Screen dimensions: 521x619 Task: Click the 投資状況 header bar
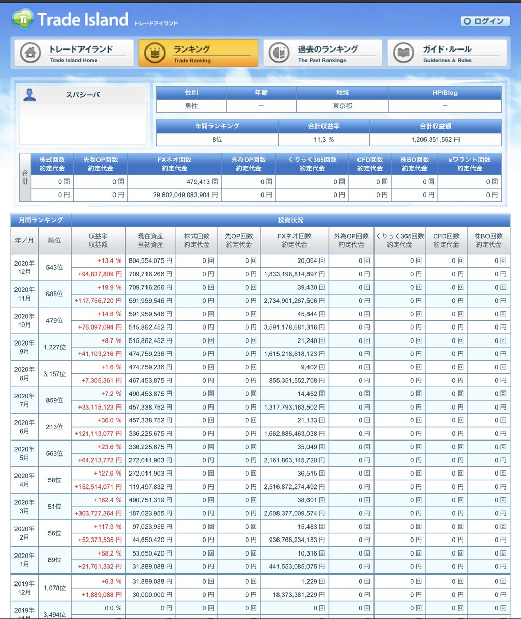coord(290,220)
